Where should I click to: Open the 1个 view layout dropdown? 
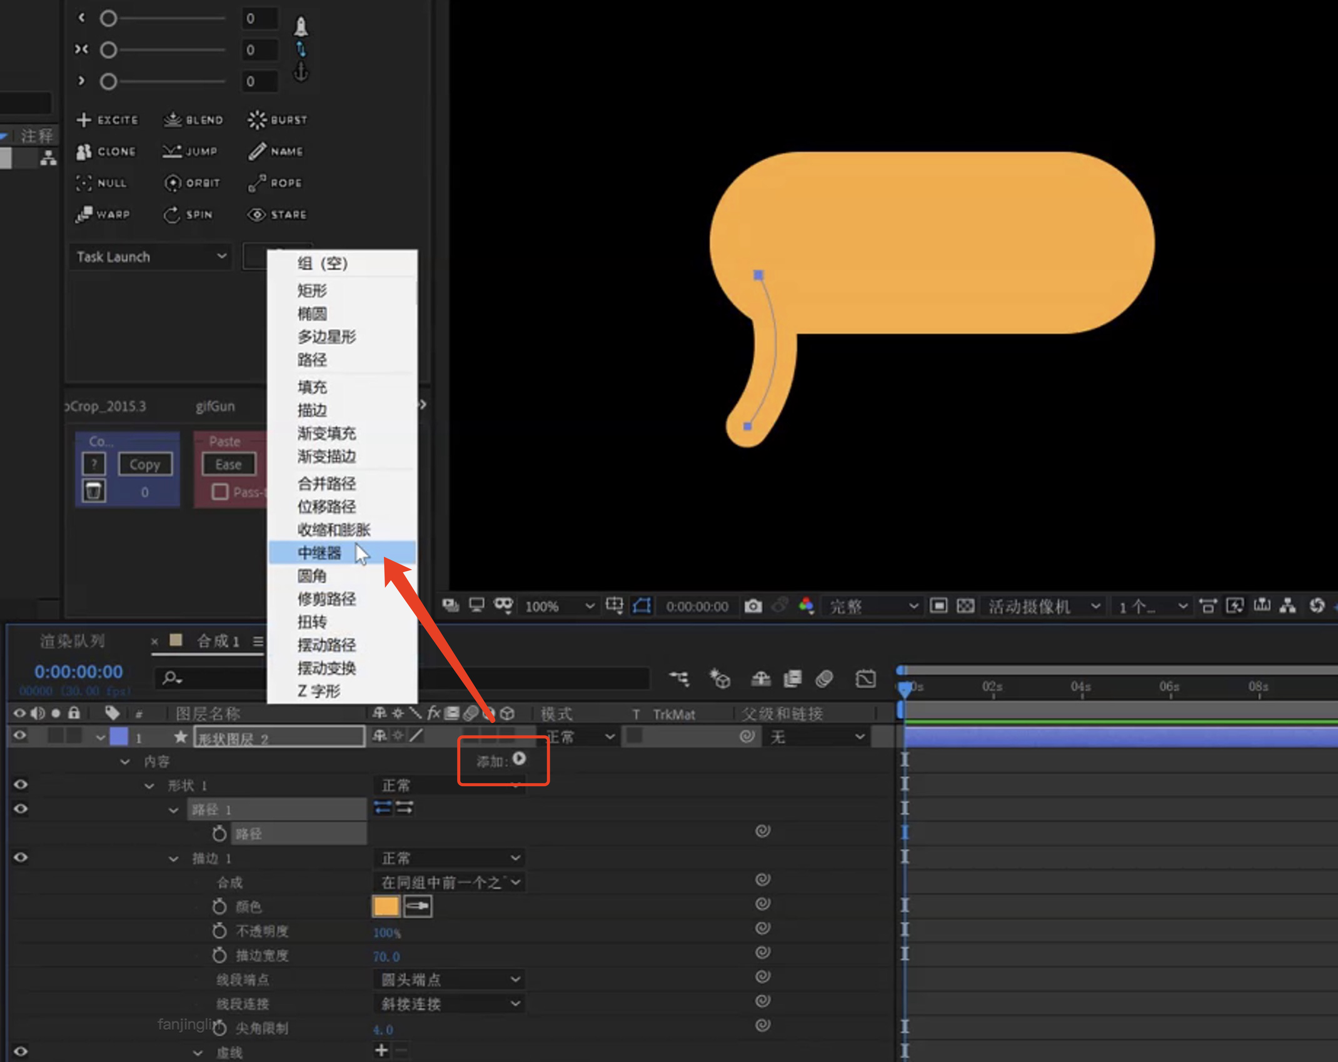tap(1152, 606)
